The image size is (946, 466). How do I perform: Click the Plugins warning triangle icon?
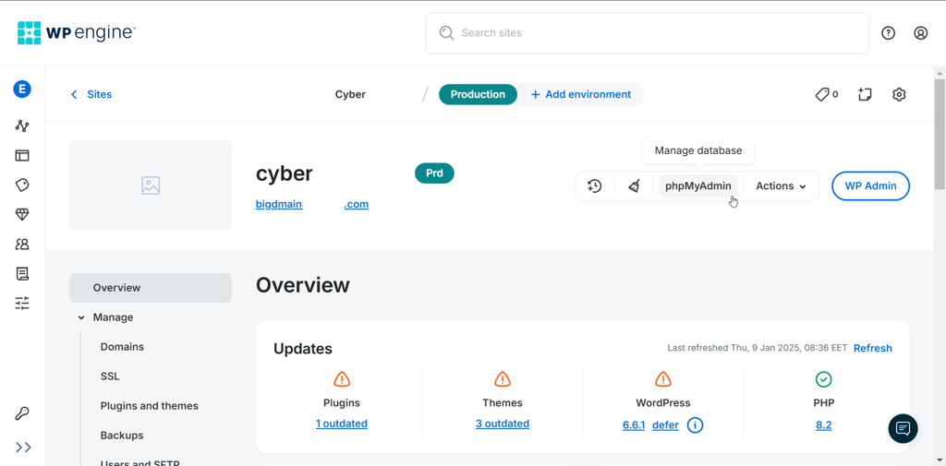tap(342, 379)
